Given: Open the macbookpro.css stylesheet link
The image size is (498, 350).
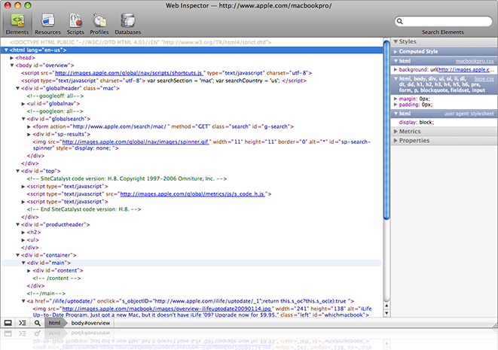Looking at the screenshot, I should click(473, 59).
